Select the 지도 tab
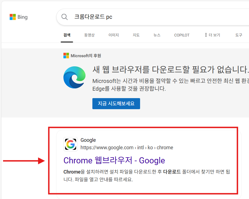249x199 pixels. click(x=136, y=35)
